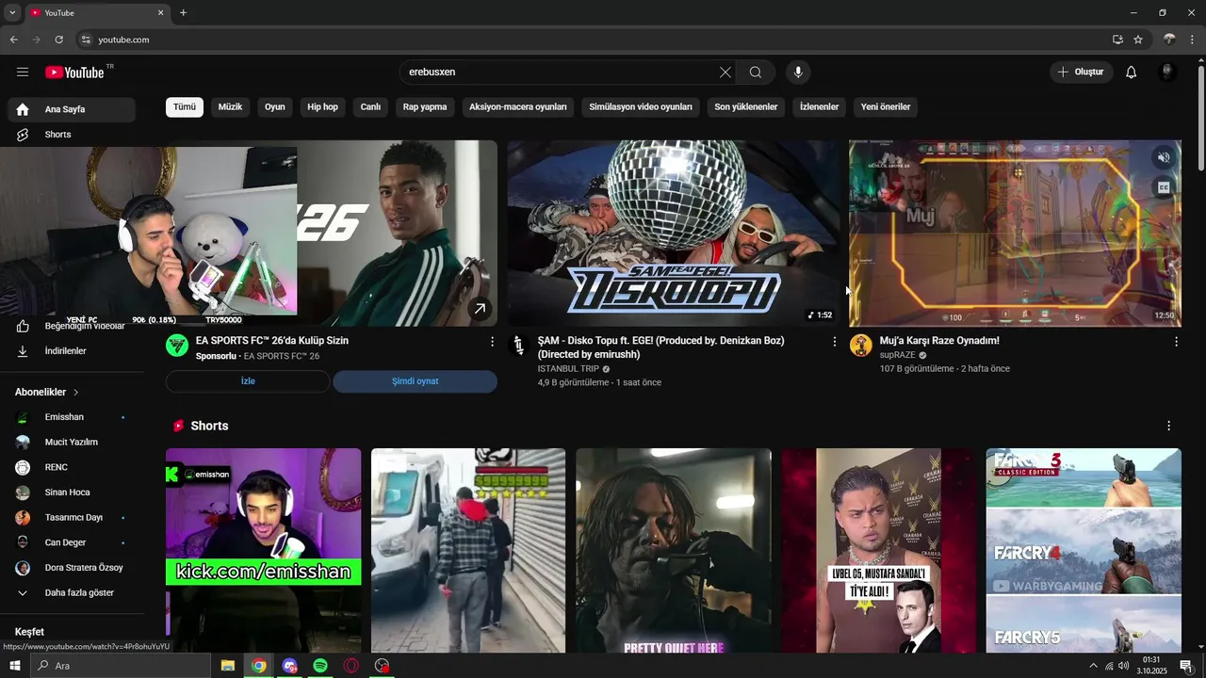Click the YouTube logo
The width and height of the screenshot is (1206, 678).
point(74,73)
